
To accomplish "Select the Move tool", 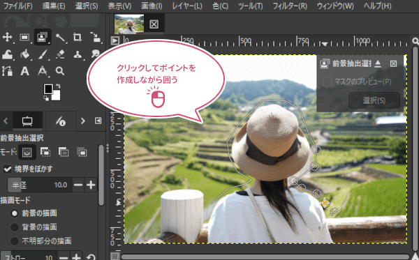I will click(x=7, y=37).
